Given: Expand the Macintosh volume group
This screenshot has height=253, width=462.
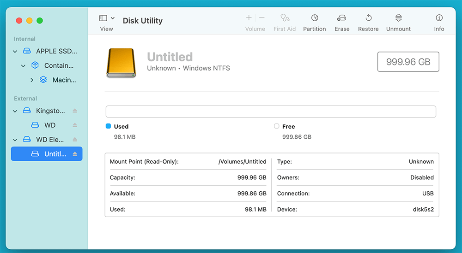Looking at the screenshot, I should 32,80.
